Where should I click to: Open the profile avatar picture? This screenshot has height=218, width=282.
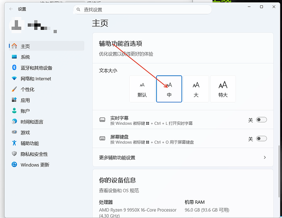click(x=16, y=25)
